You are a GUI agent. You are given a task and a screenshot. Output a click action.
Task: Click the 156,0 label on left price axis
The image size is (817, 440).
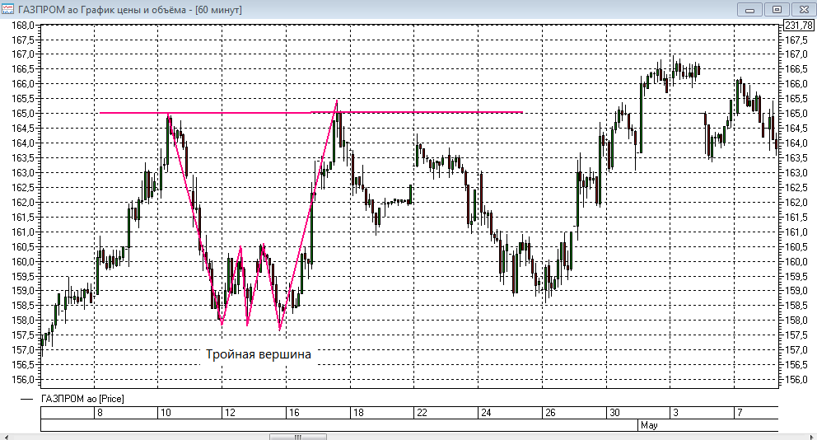coord(22,380)
